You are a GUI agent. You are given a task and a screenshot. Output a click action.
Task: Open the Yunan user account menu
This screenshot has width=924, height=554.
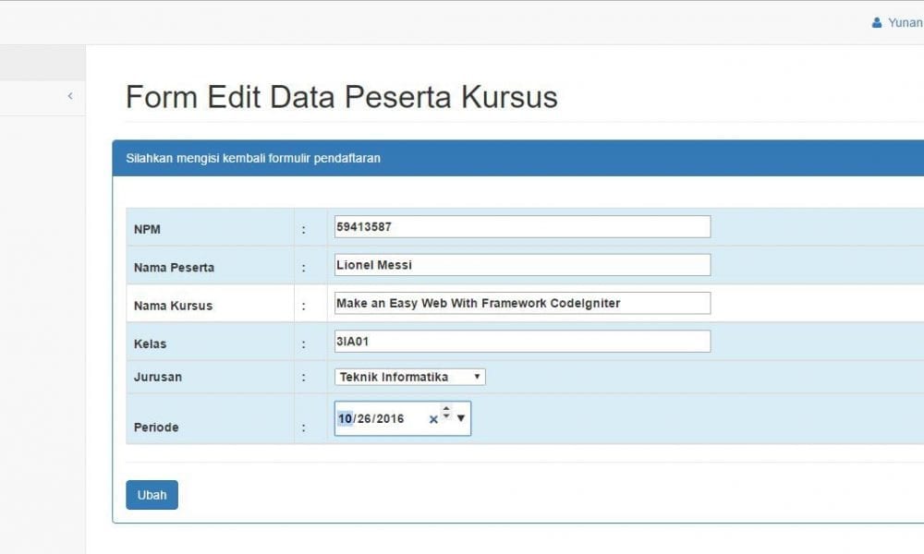[904, 23]
